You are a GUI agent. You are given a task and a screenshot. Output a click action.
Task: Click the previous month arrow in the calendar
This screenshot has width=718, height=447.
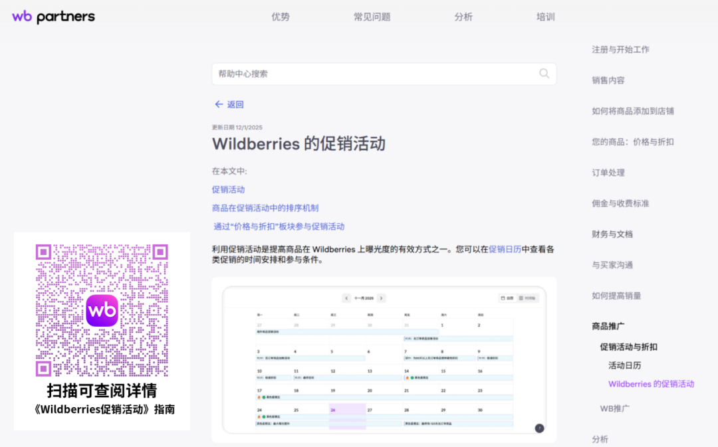(347, 297)
